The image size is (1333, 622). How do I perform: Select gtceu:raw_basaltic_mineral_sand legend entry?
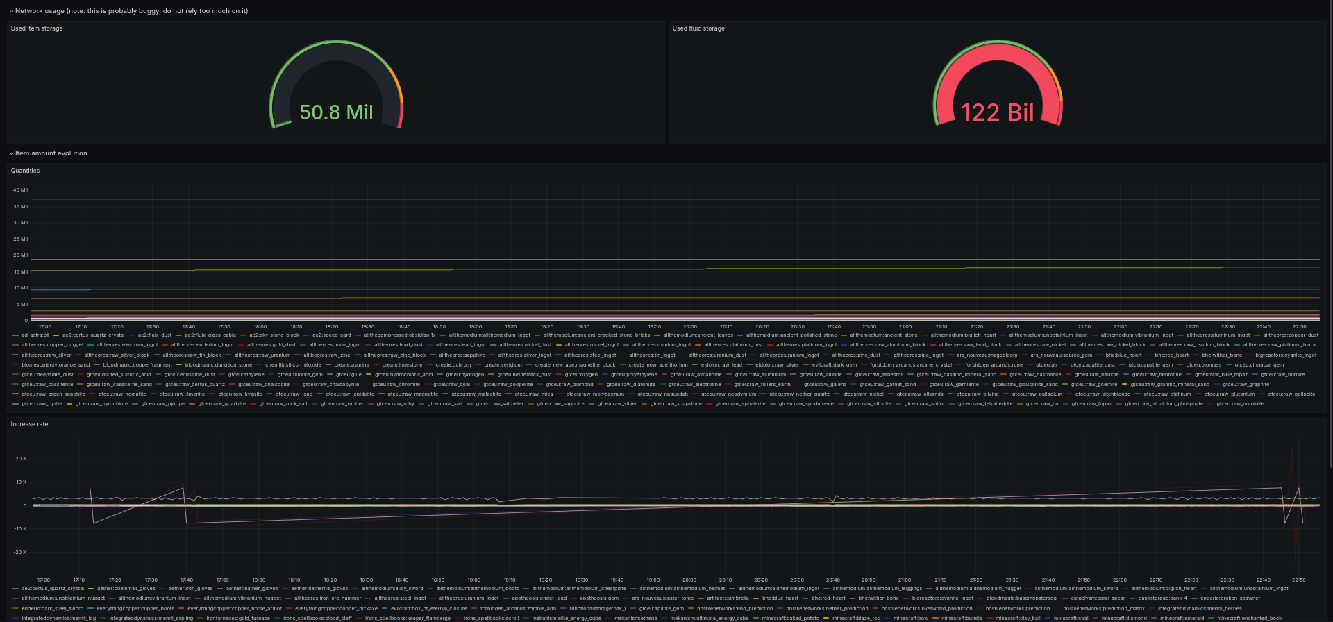tap(957, 374)
